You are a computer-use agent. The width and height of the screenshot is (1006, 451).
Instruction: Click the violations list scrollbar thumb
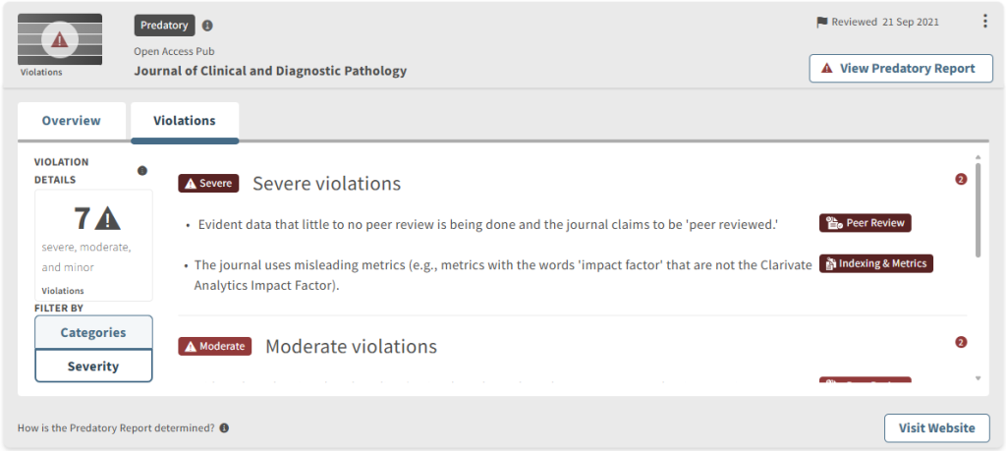pos(978,210)
